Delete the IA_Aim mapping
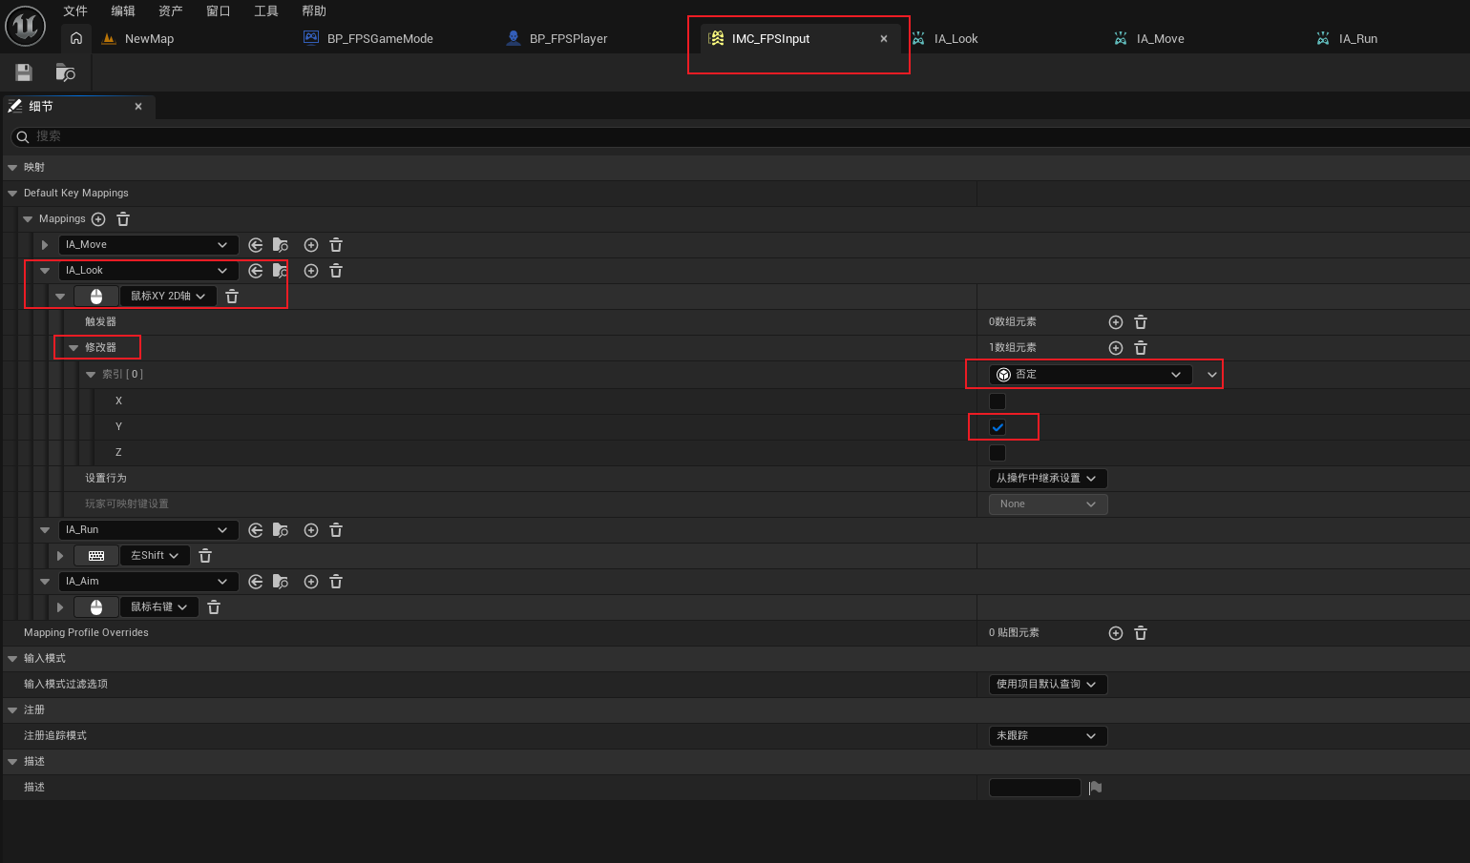This screenshot has height=863, width=1470. pyautogui.click(x=336, y=582)
